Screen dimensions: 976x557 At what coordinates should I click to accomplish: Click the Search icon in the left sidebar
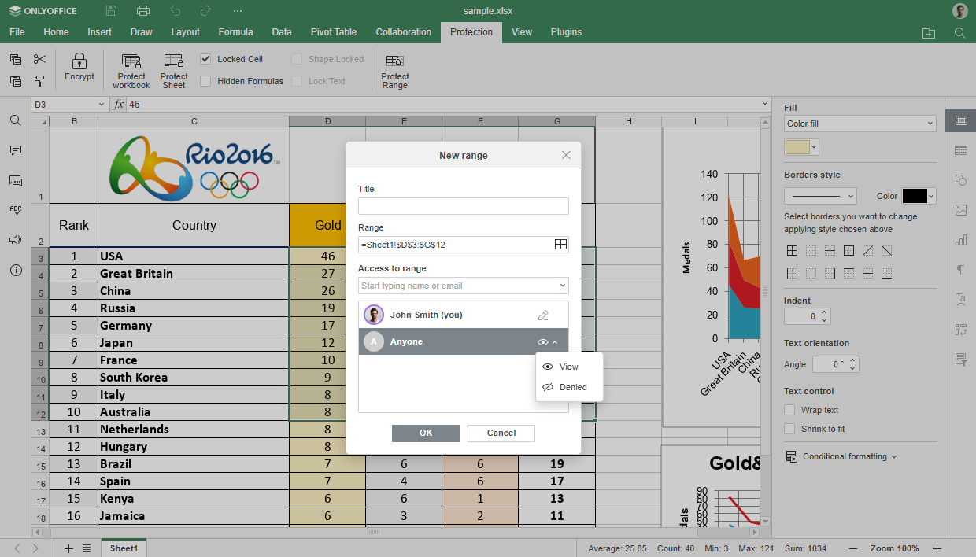[15, 120]
